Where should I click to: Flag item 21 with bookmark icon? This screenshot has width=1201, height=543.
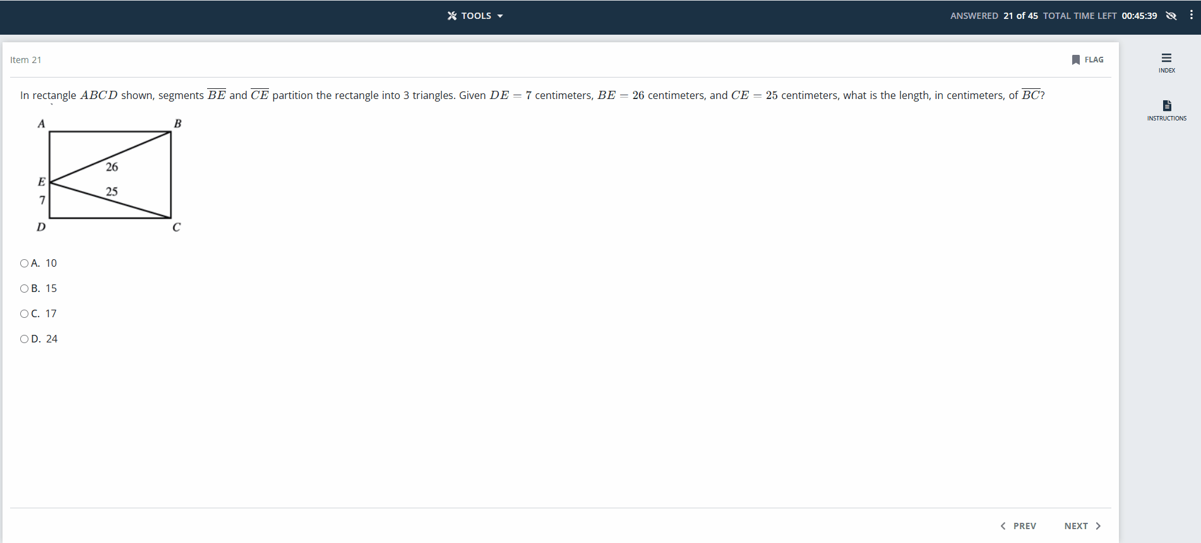click(1076, 60)
